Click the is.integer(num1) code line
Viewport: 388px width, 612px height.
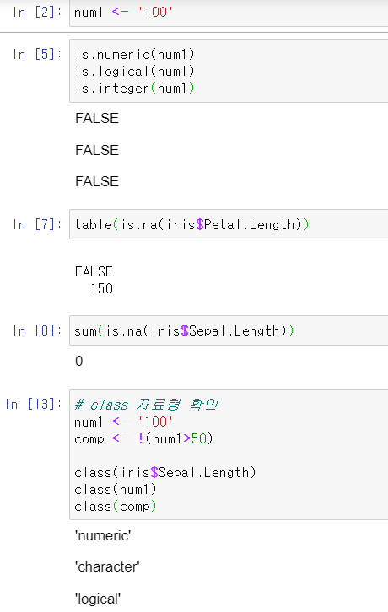pyautogui.click(x=135, y=89)
